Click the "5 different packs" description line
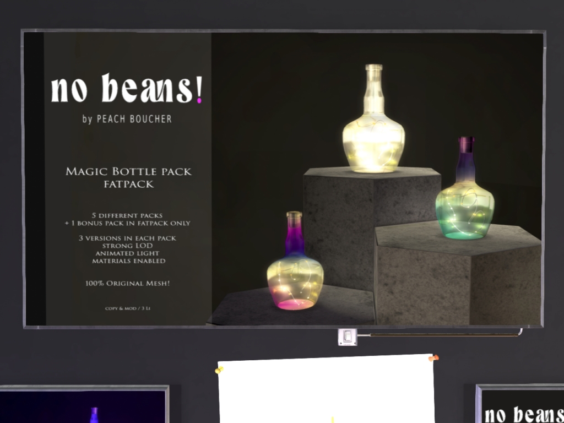Image resolution: width=564 pixels, height=423 pixels. point(127,214)
